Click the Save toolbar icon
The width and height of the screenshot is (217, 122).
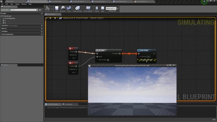(x=57, y=9)
